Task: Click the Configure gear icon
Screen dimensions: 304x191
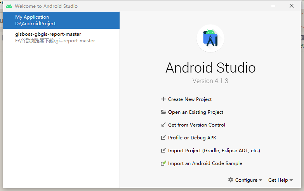Action: click(x=231, y=180)
